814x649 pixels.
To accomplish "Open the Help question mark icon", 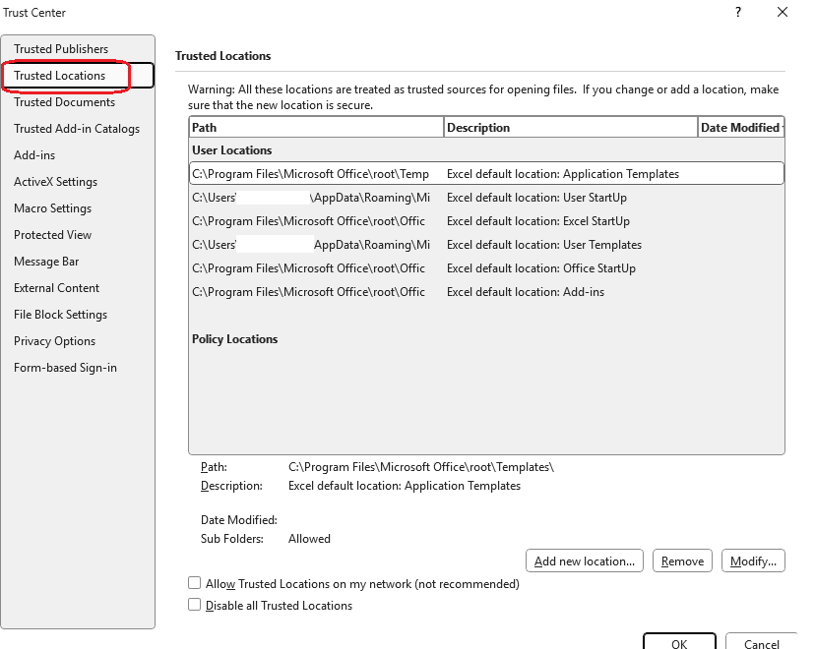I will pos(738,13).
